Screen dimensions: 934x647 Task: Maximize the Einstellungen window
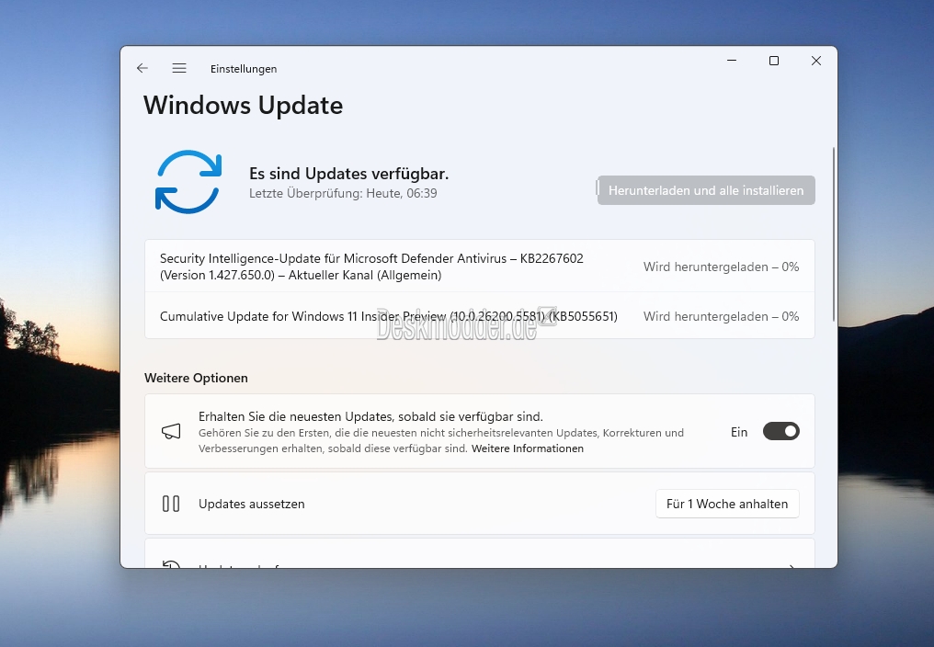click(x=774, y=61)
